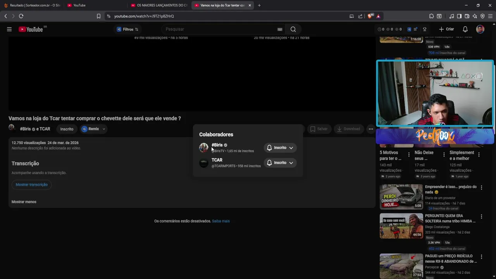This screenshot has width=496, height=279.
Task: Click Diario de um provedor channel name
Action: click(x=440, y=198)
